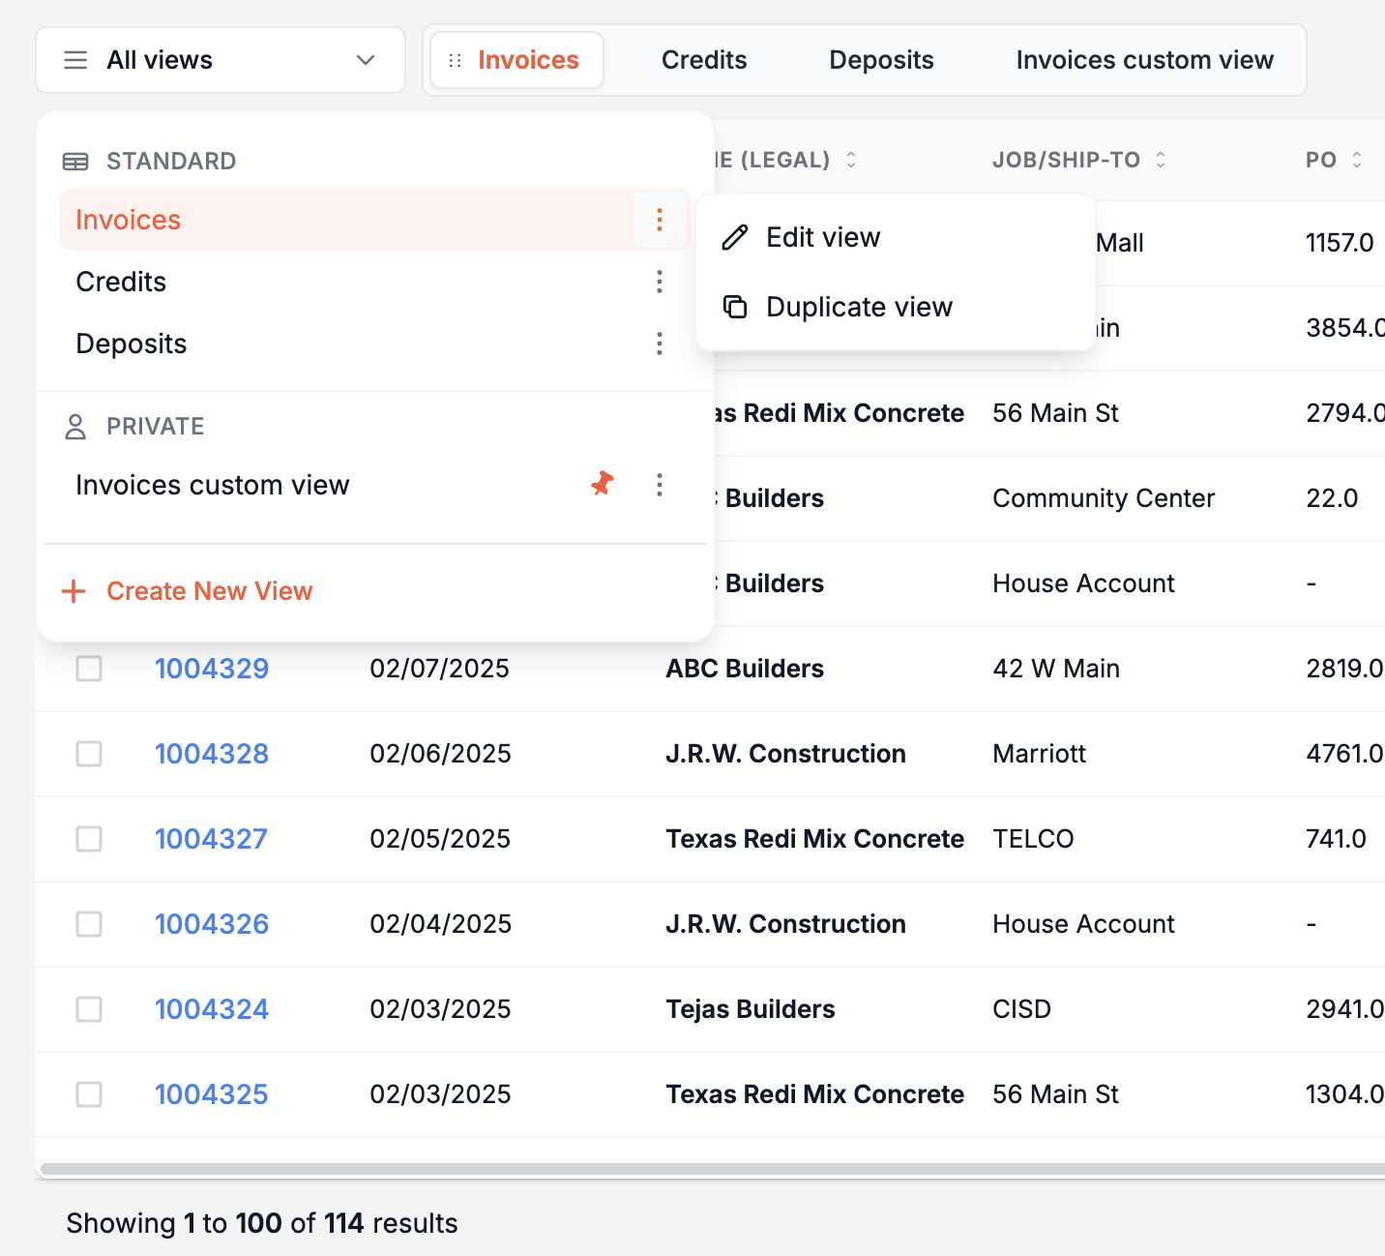Click the plus icon for Create New View

(x=74, y=591)
